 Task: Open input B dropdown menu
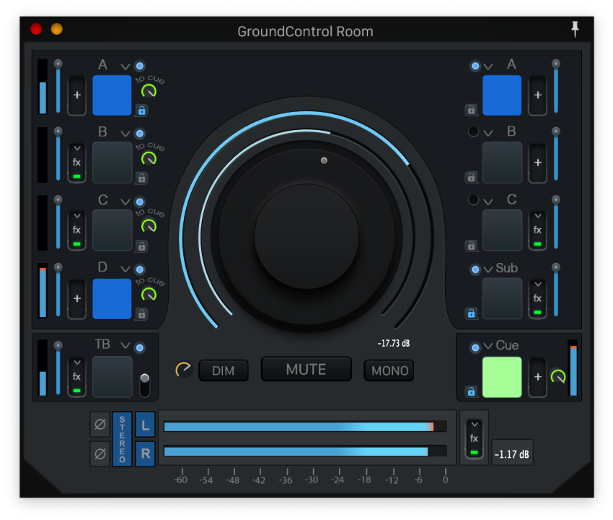[125, 134]
